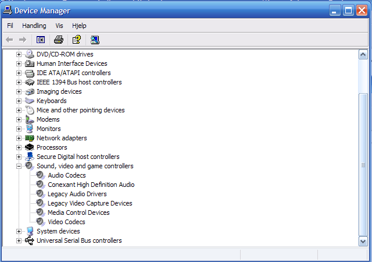This screenshot has width=372, height=262.
Task: Collapse Sound, video and game controllers node
Action: (19, 166)
